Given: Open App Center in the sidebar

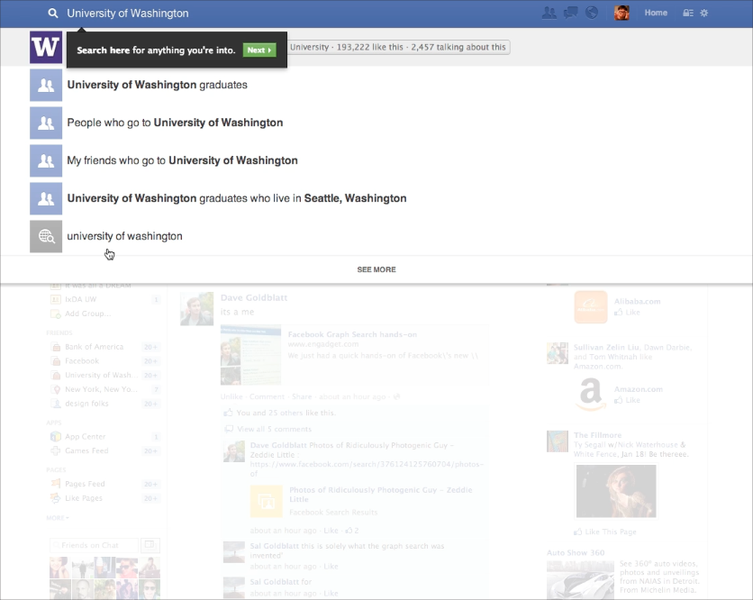Looking at the screenshot, I should 85,437.
